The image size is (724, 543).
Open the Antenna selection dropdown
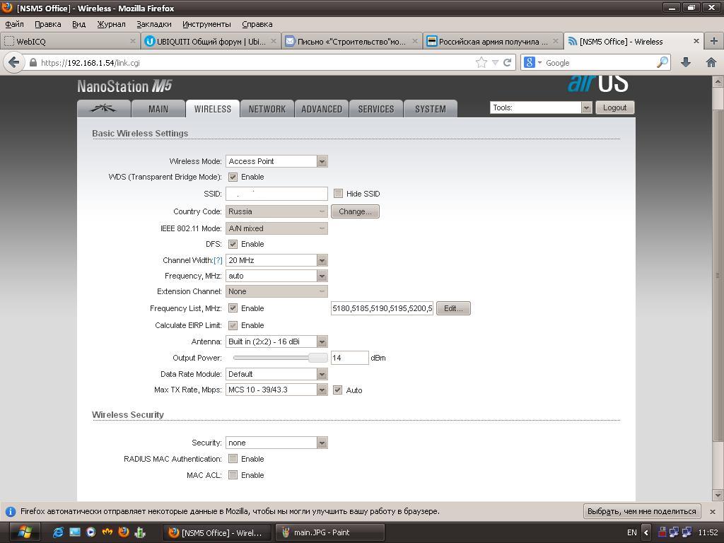(276, 341)
